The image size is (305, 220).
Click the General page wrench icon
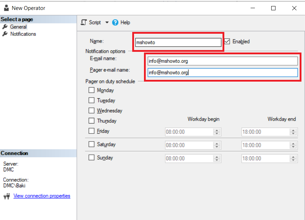coord(5,27)
